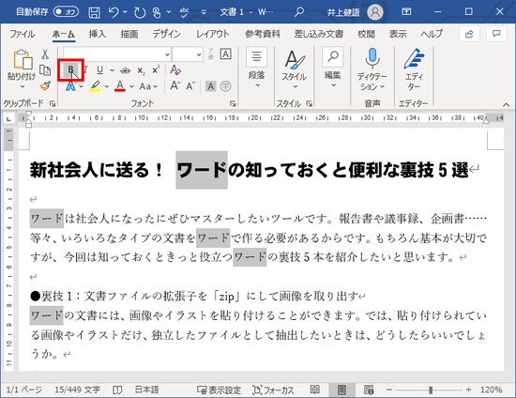Click the Copy icon

45,69
